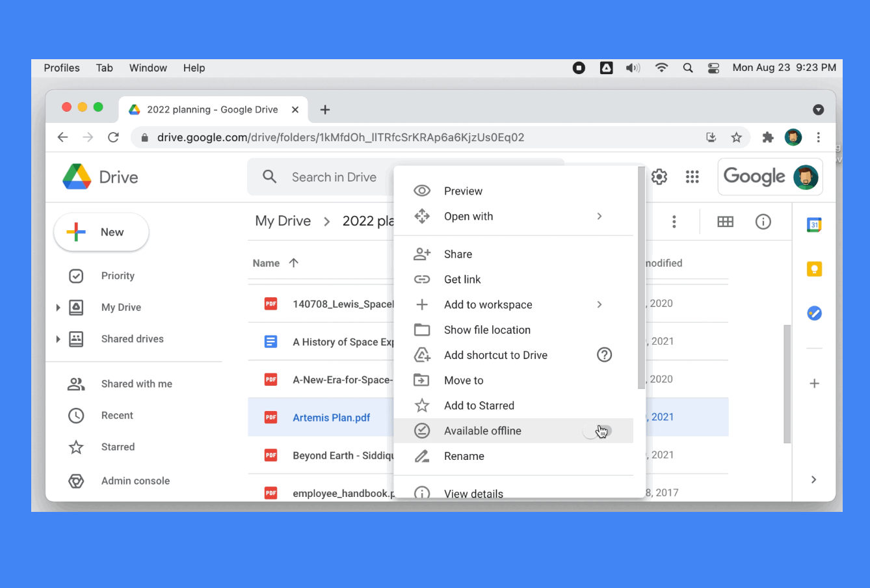
Task: Open the folder more-actions dots
Action: tap(674, 222)
